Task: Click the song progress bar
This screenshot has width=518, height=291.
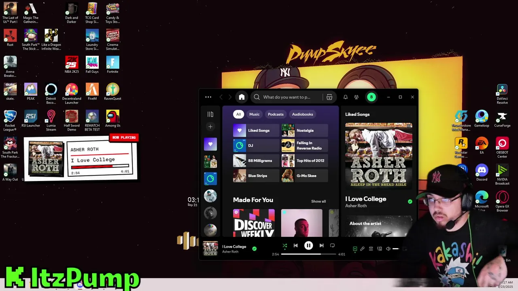Action: click(x=308, y=254)
